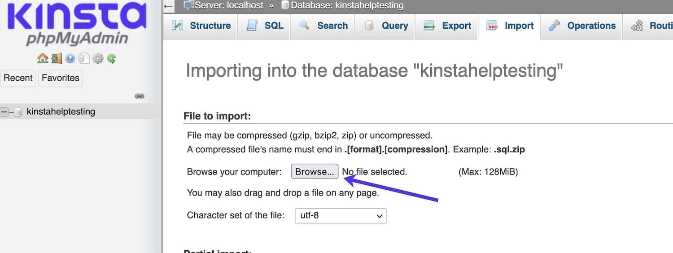Click the log out door icon
This screenshot has height=253, width=673.
coord(56,58)
